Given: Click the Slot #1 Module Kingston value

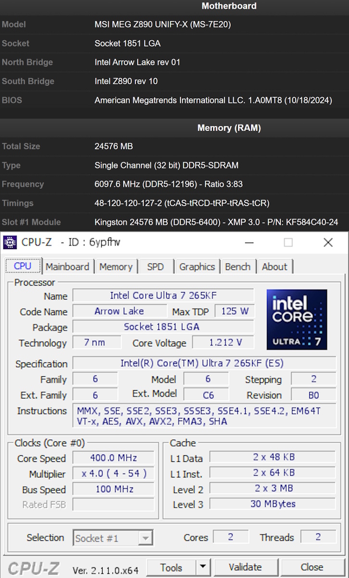Looking at the screenshot, I should click(x=216, y=222).
